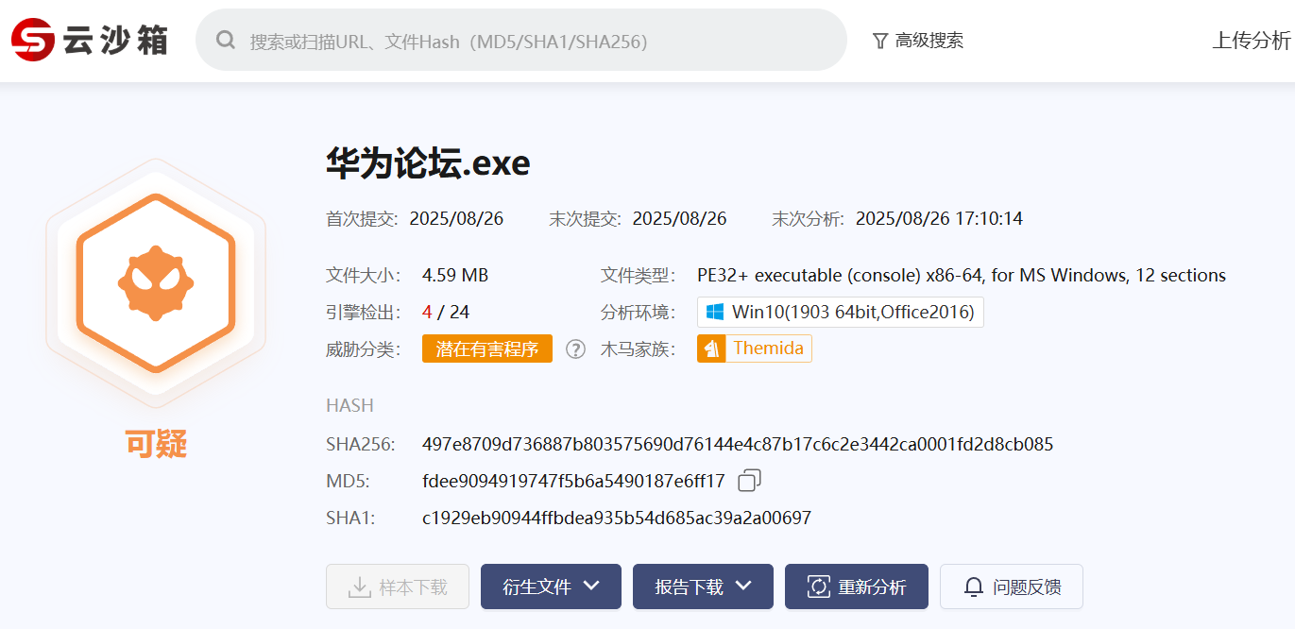Open 高级搜索 advanced search
1295x629 pixels.
tap(917, 41)
